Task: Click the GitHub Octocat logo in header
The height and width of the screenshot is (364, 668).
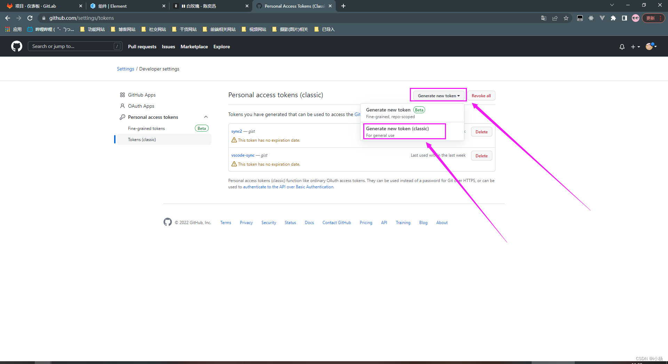Action: click(17, 46)
